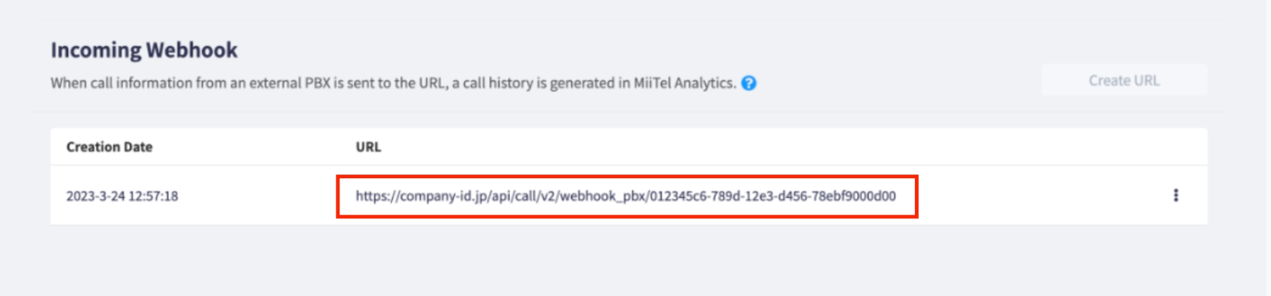Click the UUID at the URL's end

tap(772, 196)
